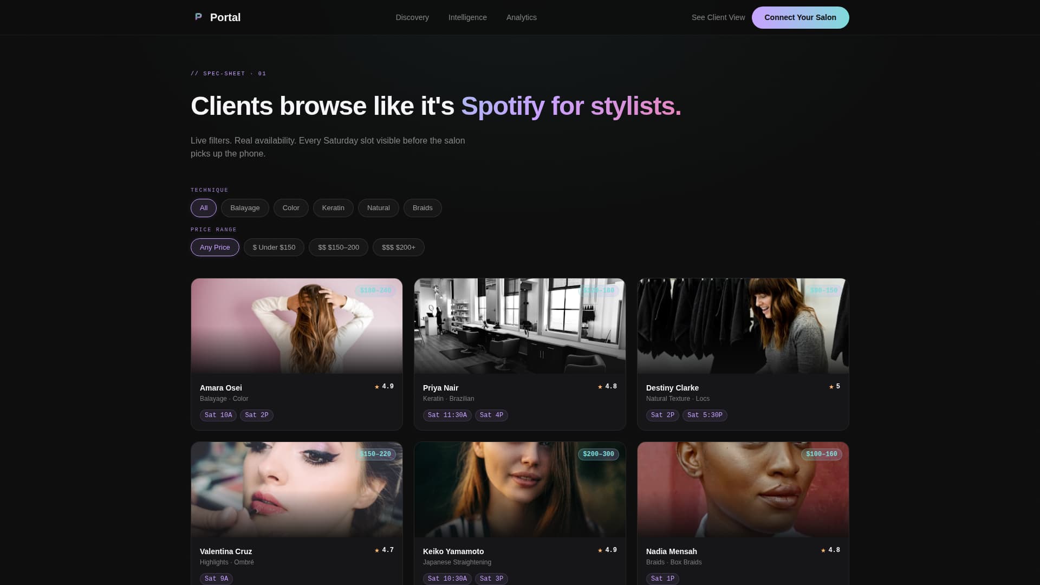Click the Highlights · Ombré specialty text

click(x=227, y=562)
